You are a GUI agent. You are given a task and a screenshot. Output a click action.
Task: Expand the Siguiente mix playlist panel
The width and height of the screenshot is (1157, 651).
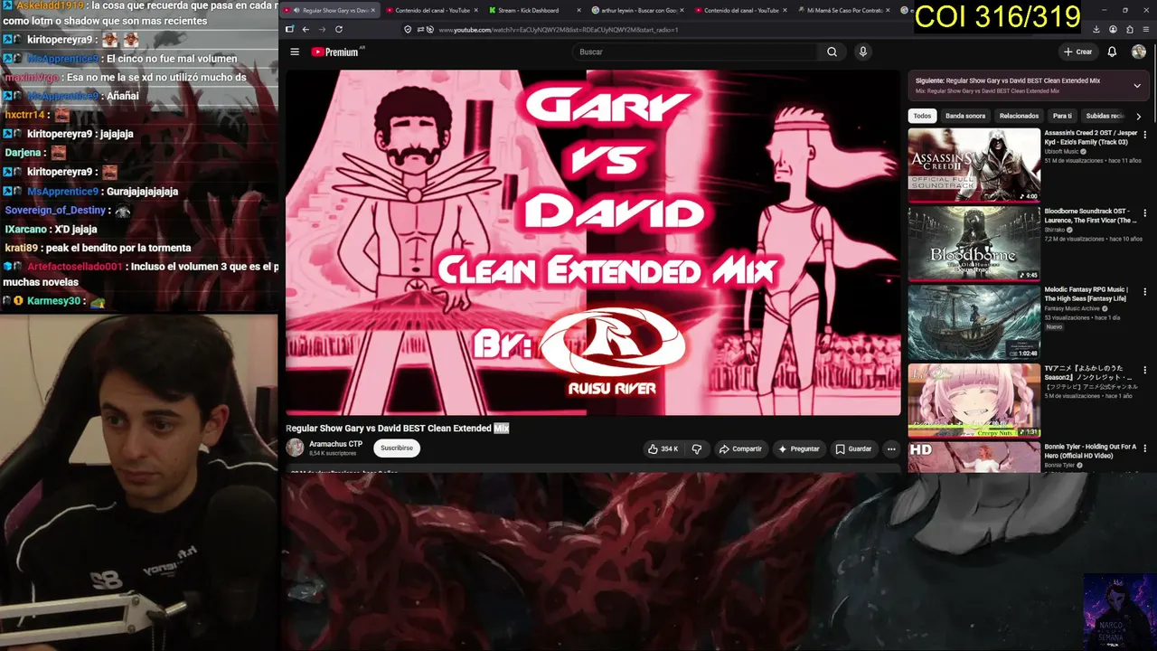point(1136,86)
